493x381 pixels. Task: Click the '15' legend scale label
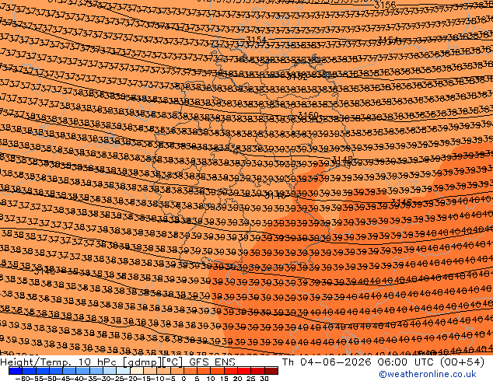click(224, 378)
